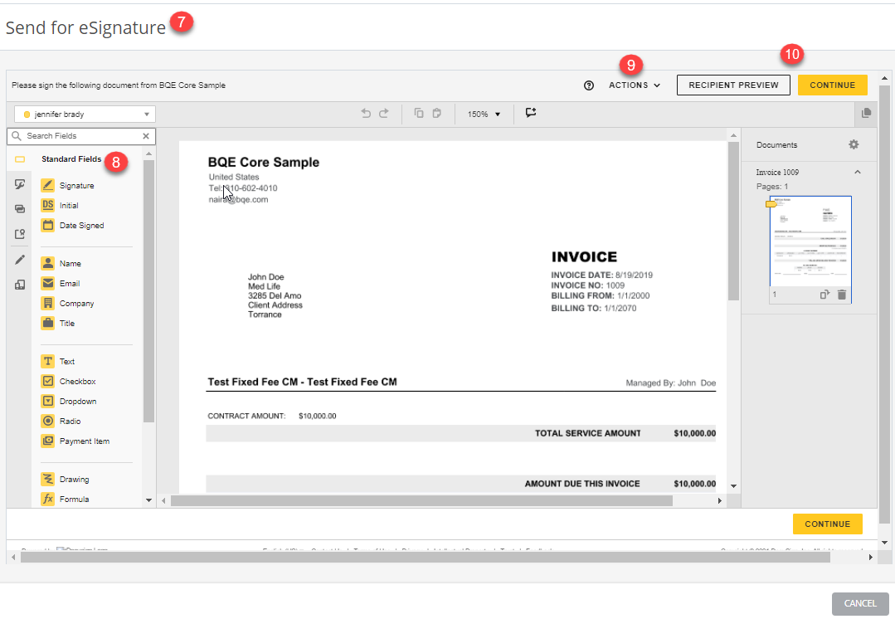
Task: Click the bottom CONTINUE button
Action: pyautogui.click(x=827, y=524)
